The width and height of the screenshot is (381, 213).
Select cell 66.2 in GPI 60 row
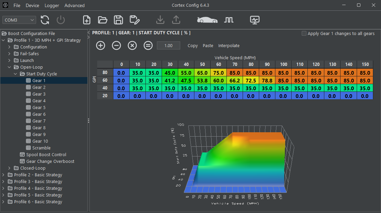(235, 80)
